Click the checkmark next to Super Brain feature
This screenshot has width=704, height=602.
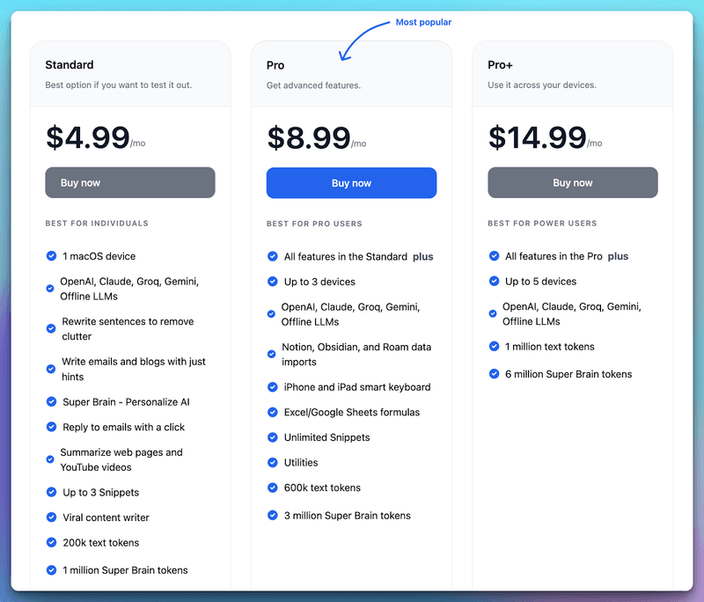pos(50,402)
